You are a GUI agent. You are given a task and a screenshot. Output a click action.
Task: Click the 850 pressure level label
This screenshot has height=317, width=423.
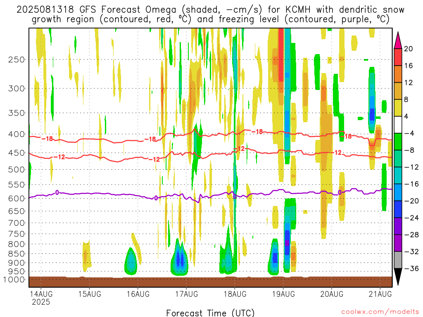(x=17, y=254)
